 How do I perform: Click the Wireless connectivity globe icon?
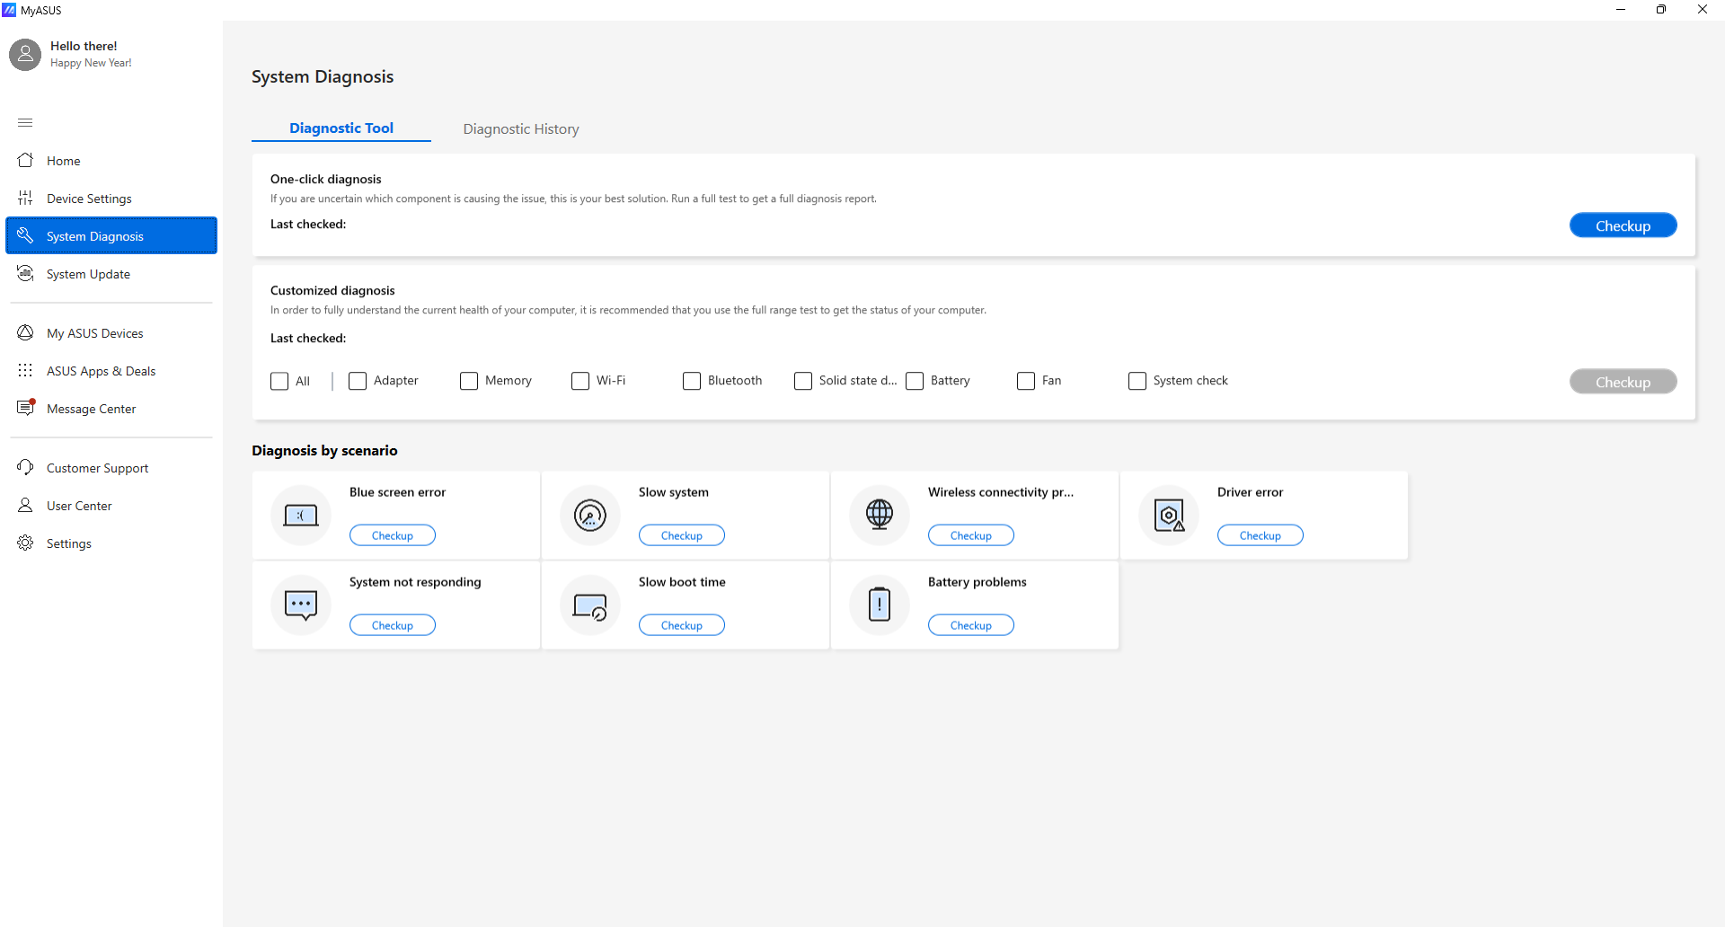coord(880,516)
